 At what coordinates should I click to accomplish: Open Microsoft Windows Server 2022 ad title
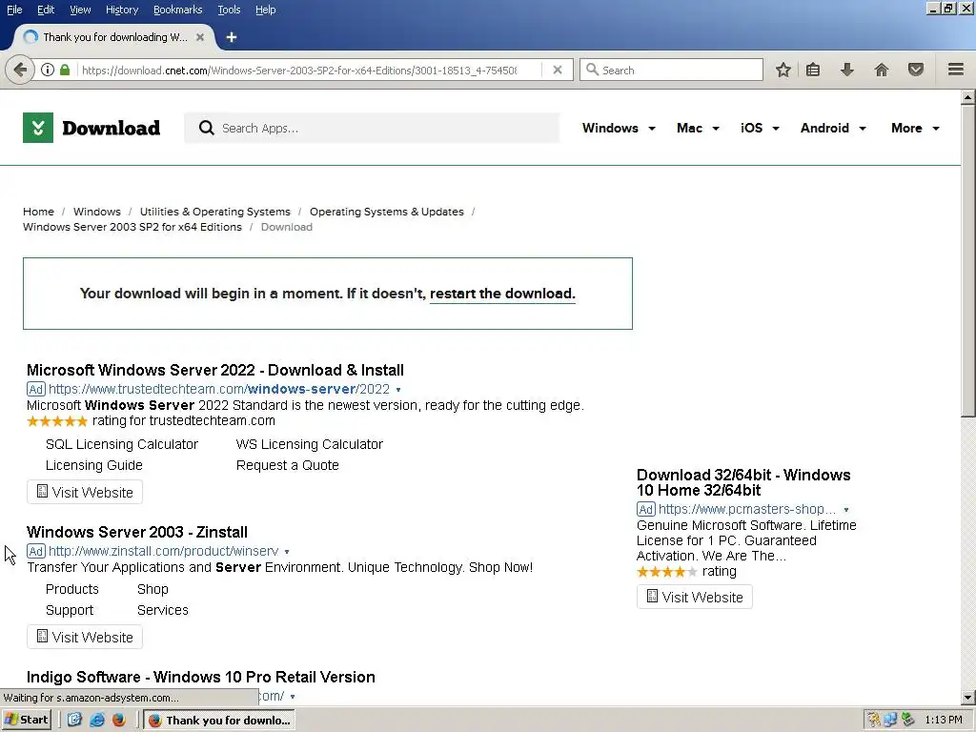(215, 371)
